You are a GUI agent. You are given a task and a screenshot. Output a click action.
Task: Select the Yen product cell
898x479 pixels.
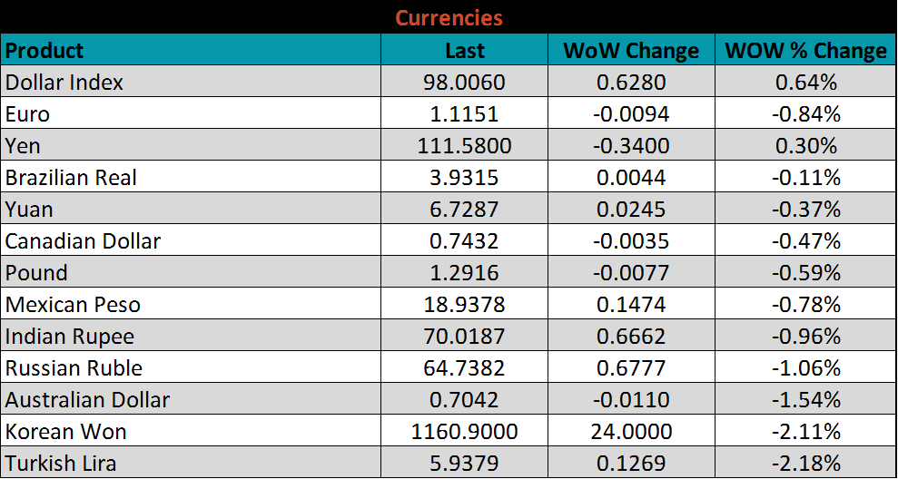tap(24, 146)
